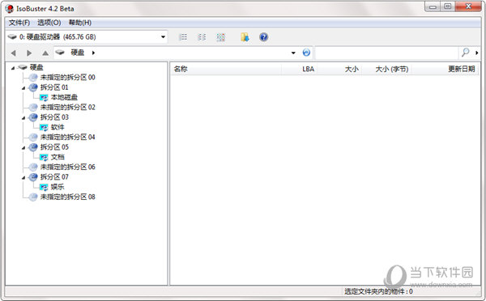Click the 拆分区 05 partition icon

click(x=33, y=147)
